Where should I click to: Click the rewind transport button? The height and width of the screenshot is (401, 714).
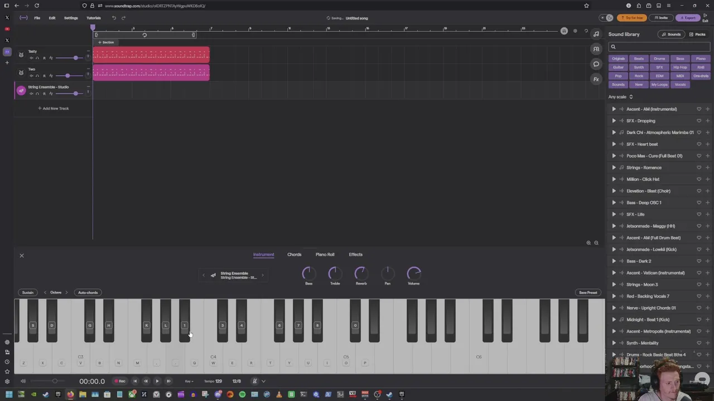tap(146, 381)
